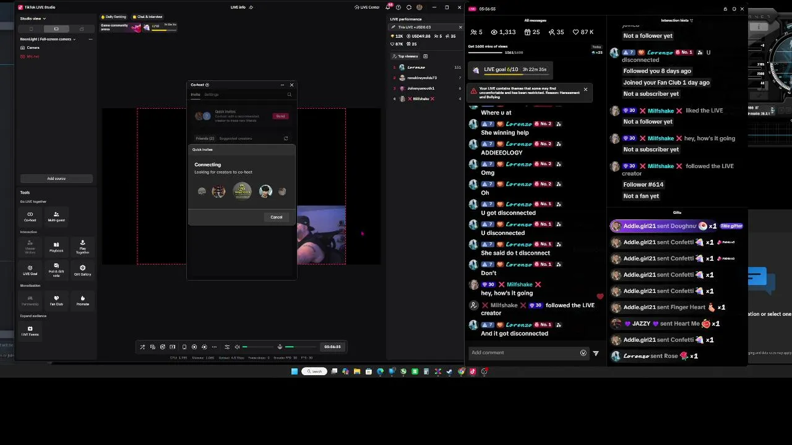792x445 pixels.
Task: Click the Add source button
Action: (56, 179)
